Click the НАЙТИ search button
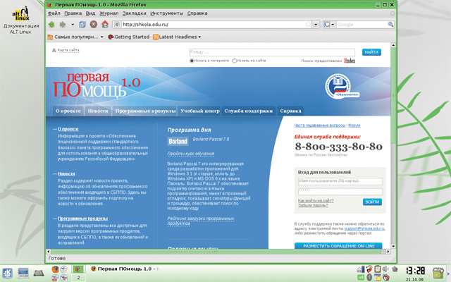This screenshot has height=282, width=451. [x=371, y=52]
